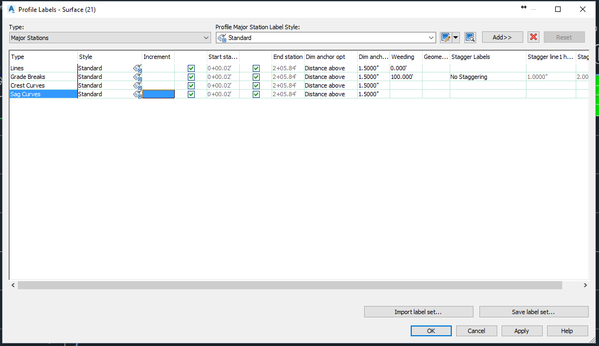Toggle end station checkbox for Crest Curves
599x346 pixels.
pyautogui.click(x=256, y=85)
